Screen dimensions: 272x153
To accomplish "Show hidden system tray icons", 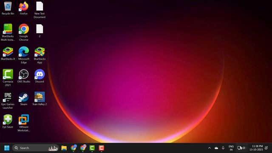I will coord(210,148).
